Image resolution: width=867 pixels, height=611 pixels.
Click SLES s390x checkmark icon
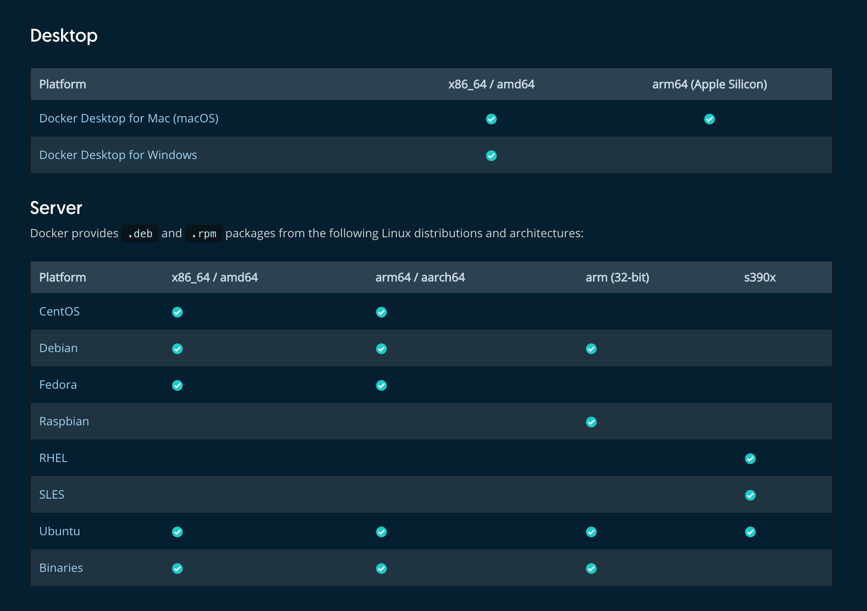pyautogui.click(x=750, y=495)
